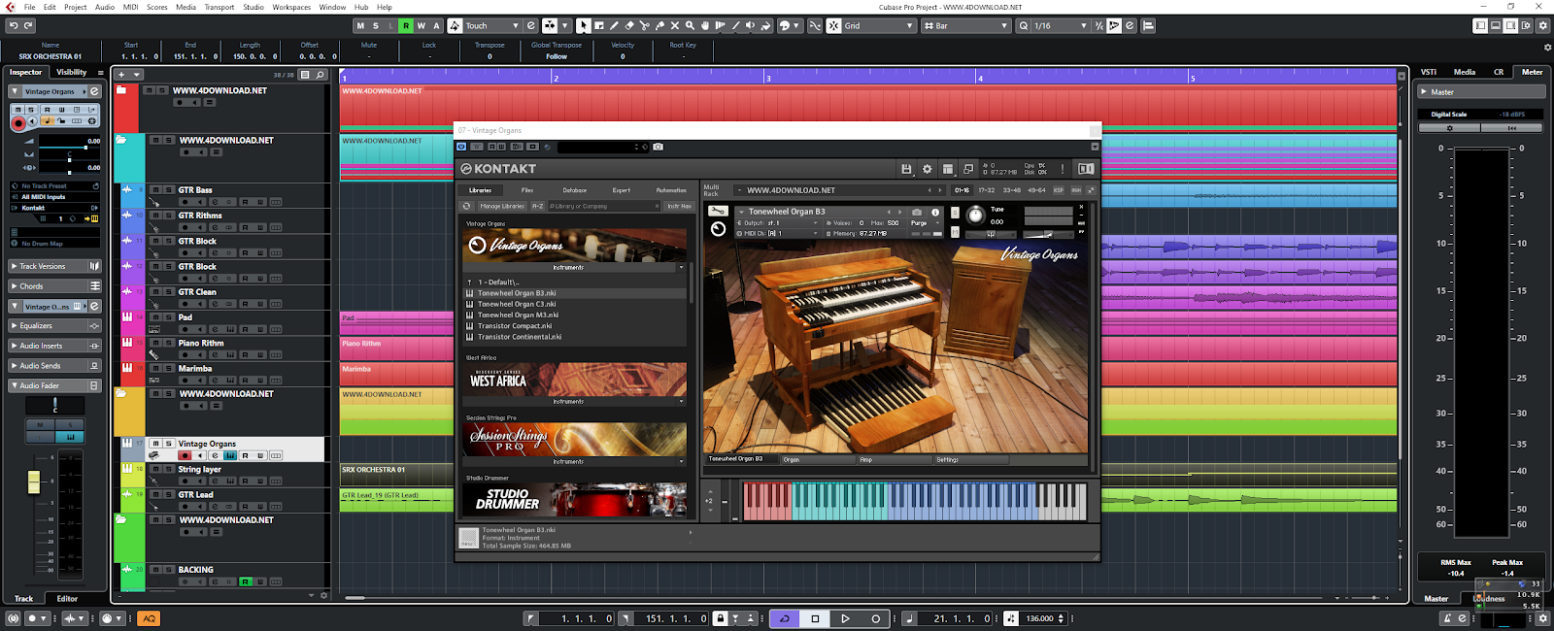Expand the Audio Inserts inspector section
This screenshot has height=631, width=1554.
click(x=55, y=346)
